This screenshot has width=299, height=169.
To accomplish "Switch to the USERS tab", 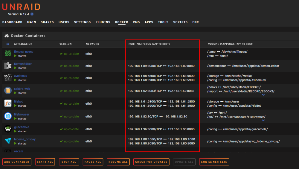I will 64,22.
